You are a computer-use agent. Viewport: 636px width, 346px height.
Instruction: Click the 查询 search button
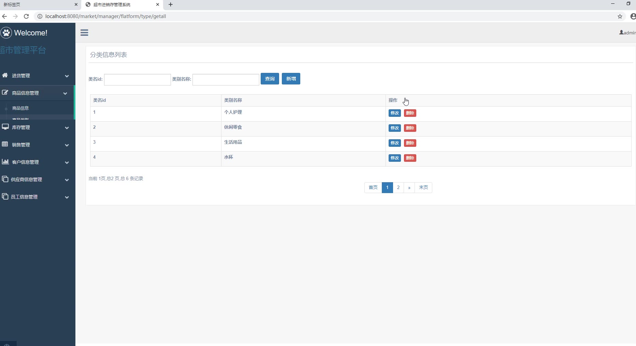click(270, 79)
